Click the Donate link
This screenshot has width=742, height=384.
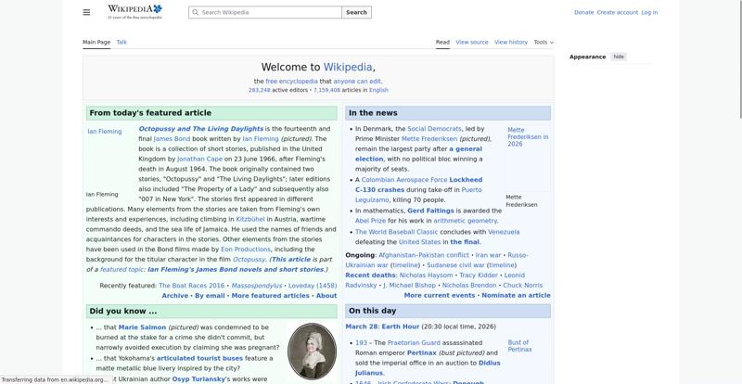[583, 13]
